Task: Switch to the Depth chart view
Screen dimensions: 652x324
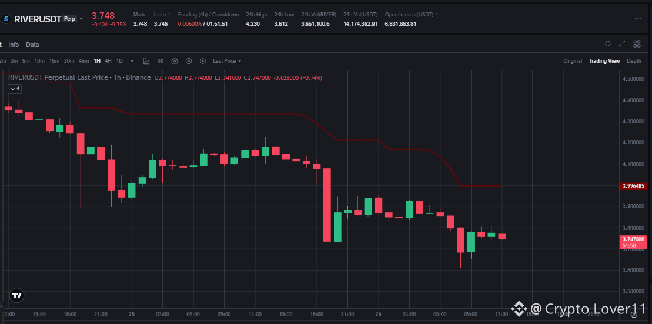Action: [634, 61]
